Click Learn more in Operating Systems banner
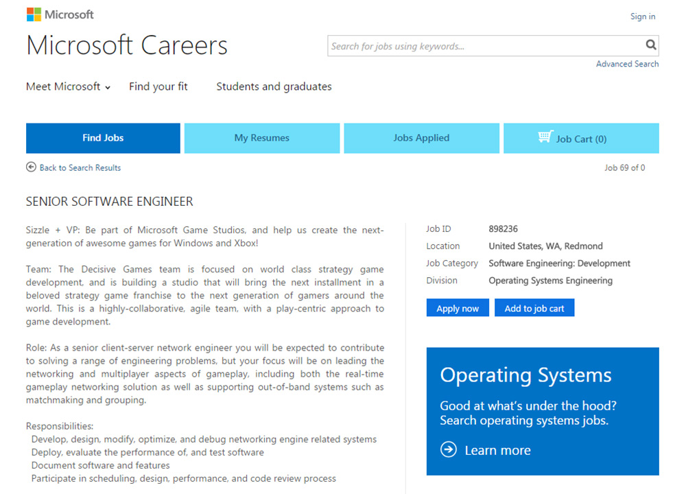The height and width of the screenshot is (494, 686). [497, 450]
